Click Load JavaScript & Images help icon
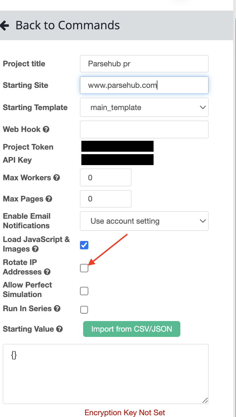236x417 pixels. [x=35, y=249]
